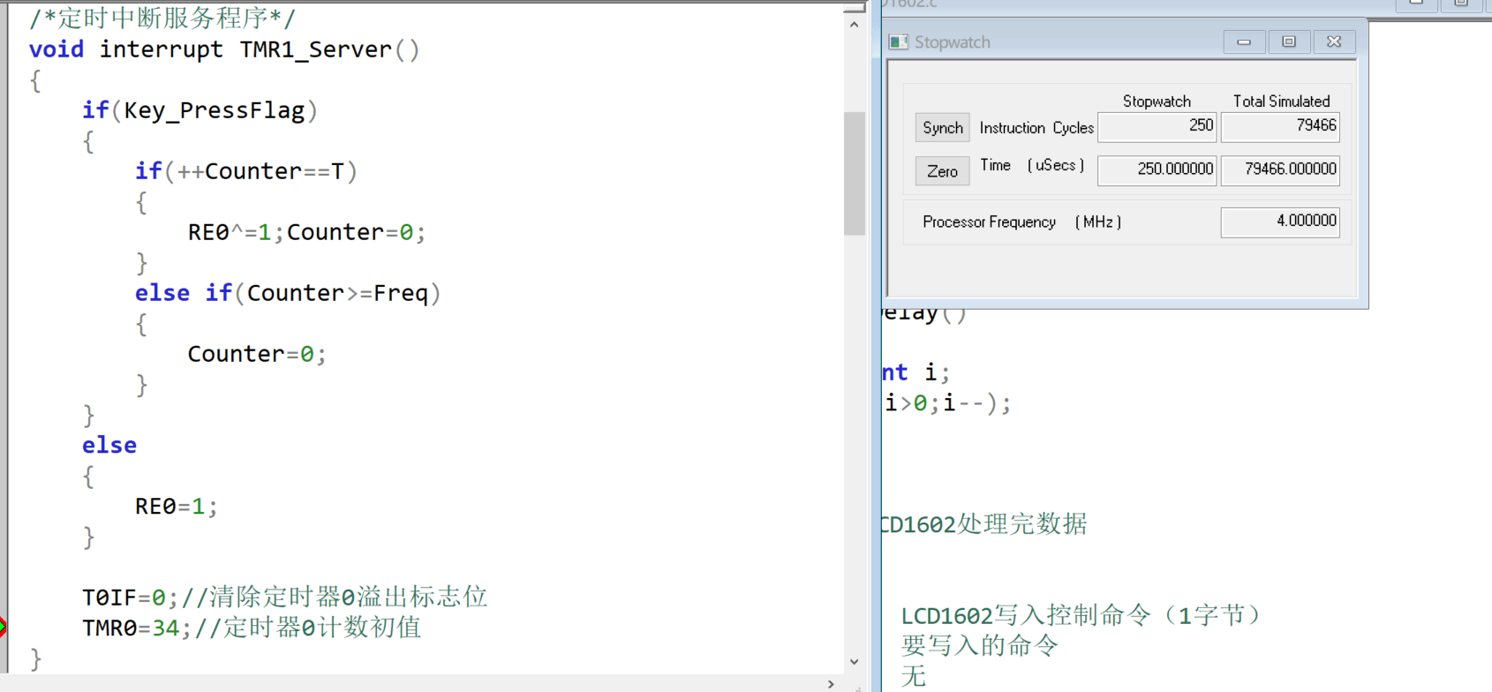Click the Stopwatch title bar text

click(x=952, y=42)
